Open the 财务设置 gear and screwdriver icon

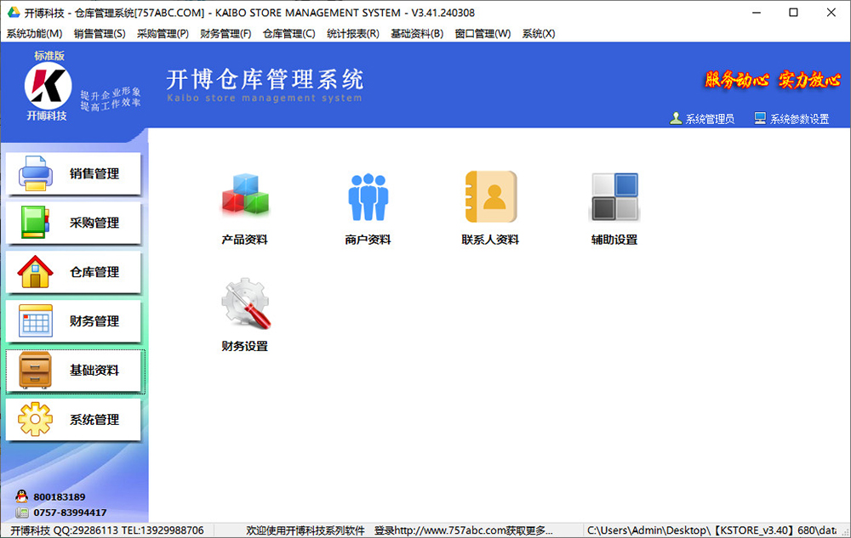point(245,303)
